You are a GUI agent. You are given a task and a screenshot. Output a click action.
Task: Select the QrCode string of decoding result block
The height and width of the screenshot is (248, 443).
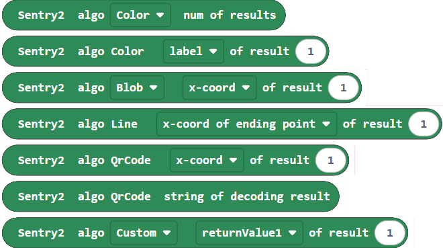[x=170, y=196]
